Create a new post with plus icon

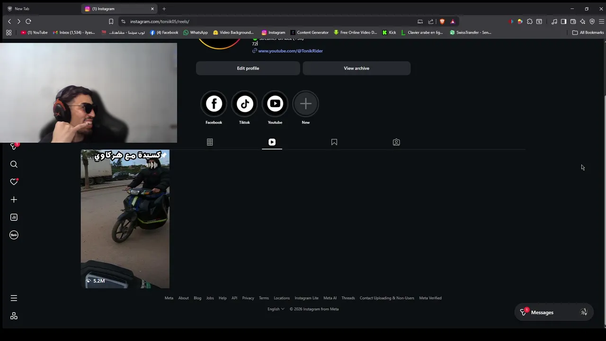[14, 200]
